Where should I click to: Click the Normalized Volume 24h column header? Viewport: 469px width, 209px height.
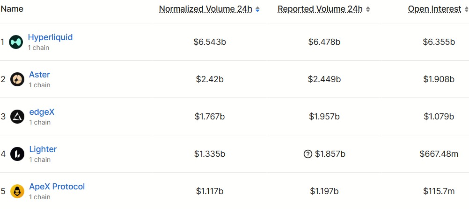coord(205,9)
